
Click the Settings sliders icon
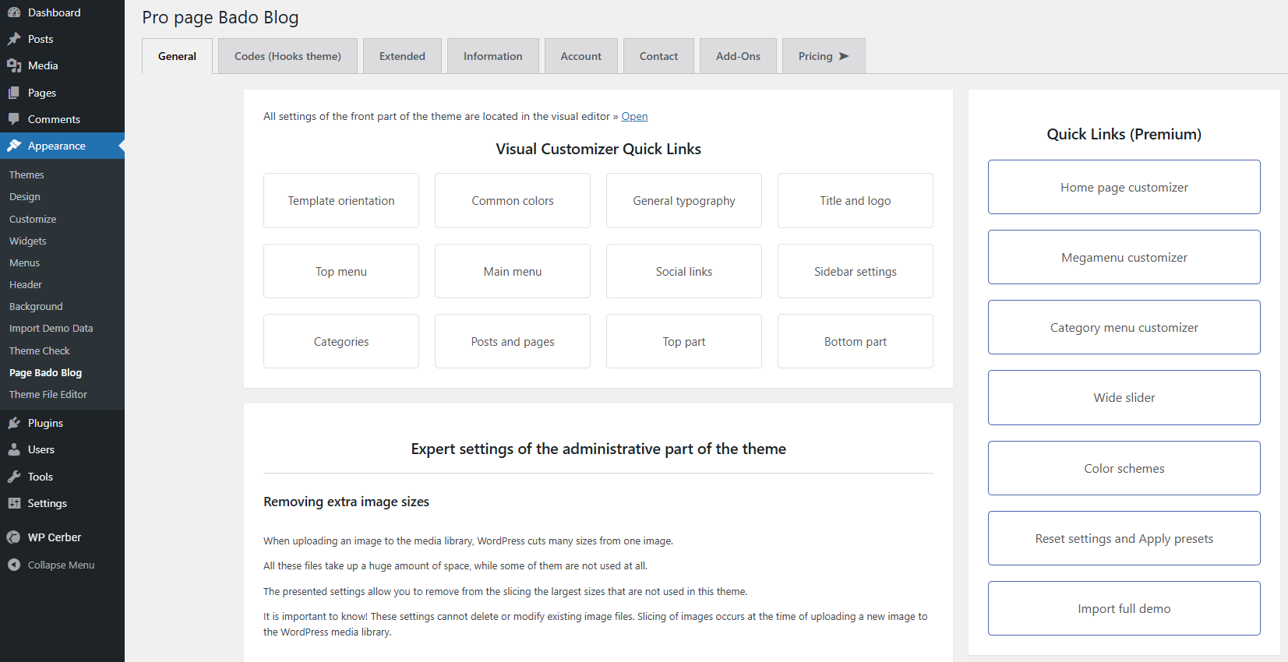click(14, 503)
